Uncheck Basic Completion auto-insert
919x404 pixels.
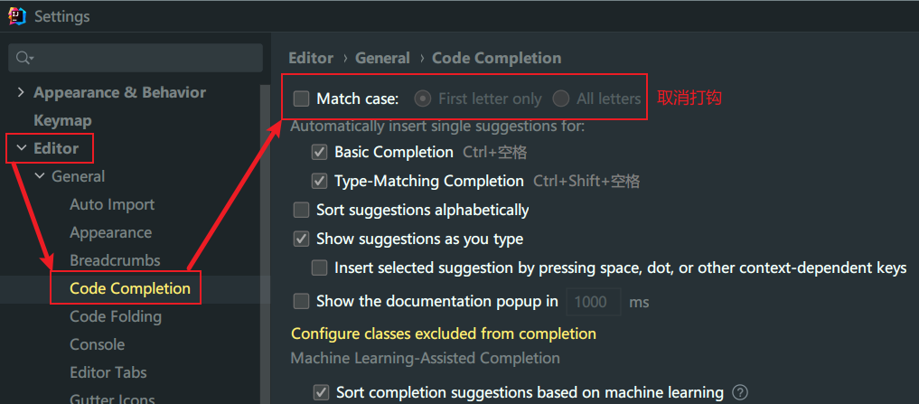tap(319, 153)
